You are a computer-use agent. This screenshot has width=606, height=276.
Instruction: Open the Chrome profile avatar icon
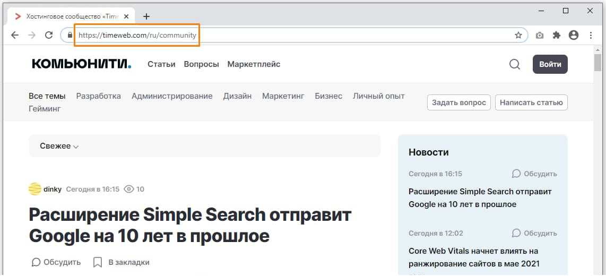[x=573, y=36]
